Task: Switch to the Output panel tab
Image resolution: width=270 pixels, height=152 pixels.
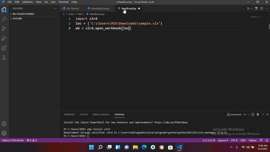Action: coord(84,114)
